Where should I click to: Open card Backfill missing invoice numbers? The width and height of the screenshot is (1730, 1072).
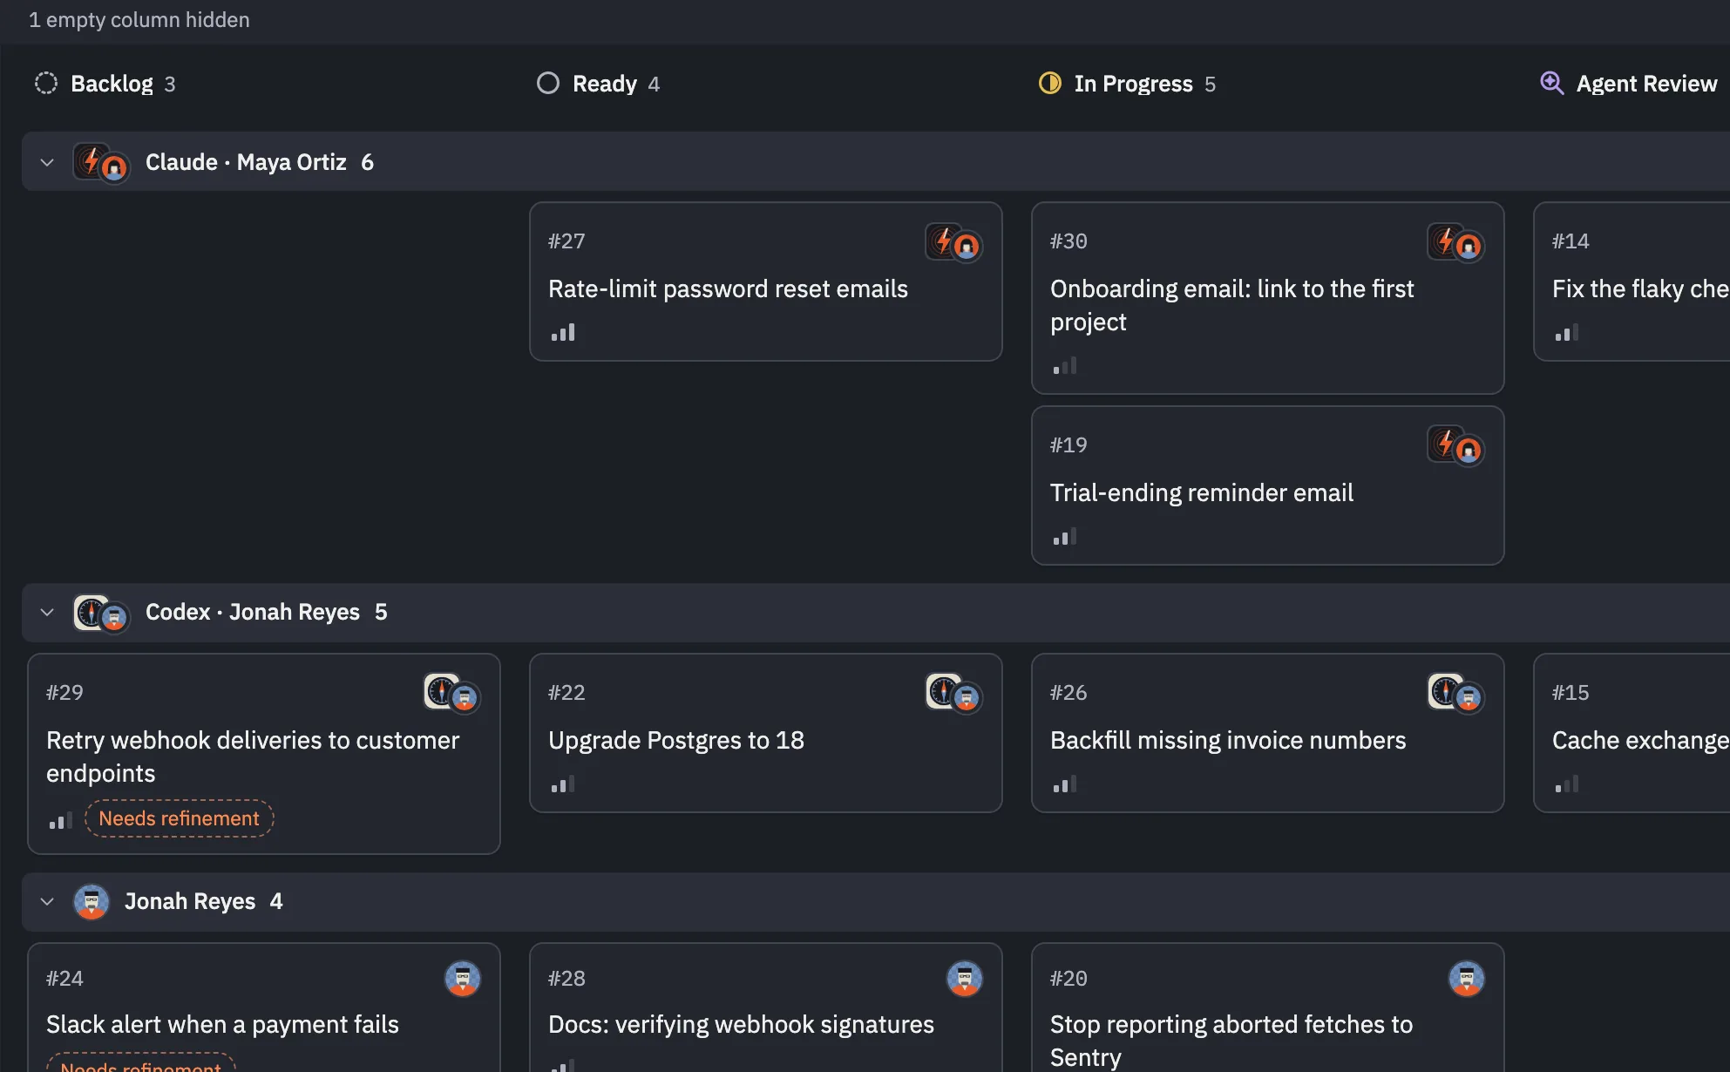point(1268,733)
